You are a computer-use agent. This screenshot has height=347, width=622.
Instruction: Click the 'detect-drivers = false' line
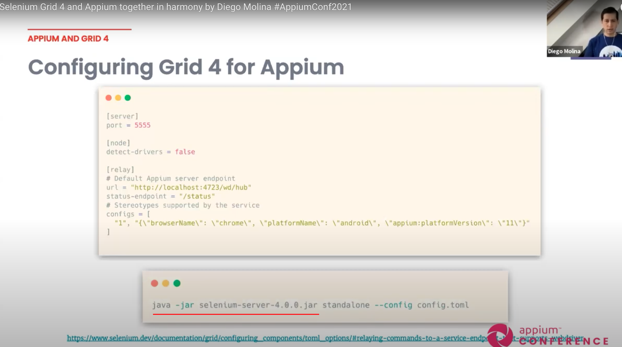pyautogui.click(x=151, y=152)
